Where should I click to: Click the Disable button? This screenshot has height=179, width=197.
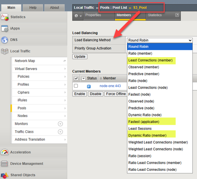[96, 94]
